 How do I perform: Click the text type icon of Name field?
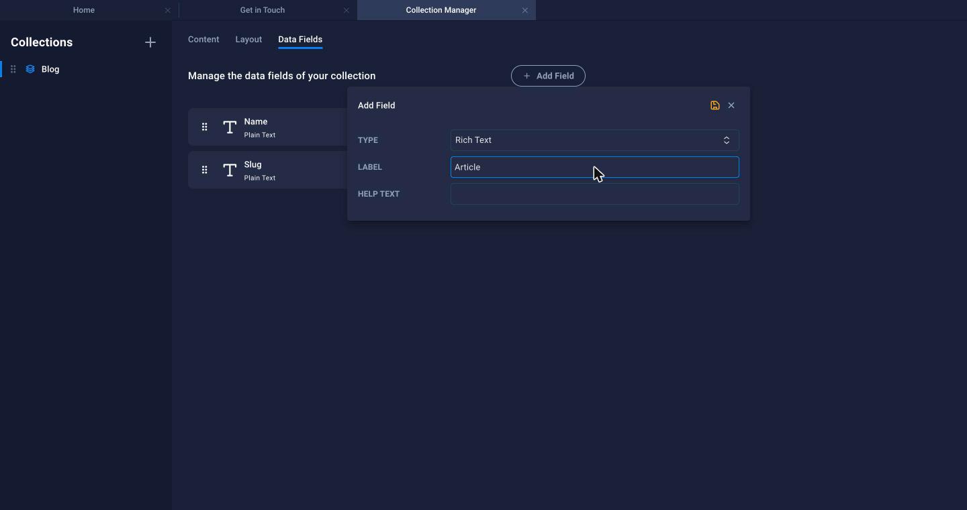230,127
